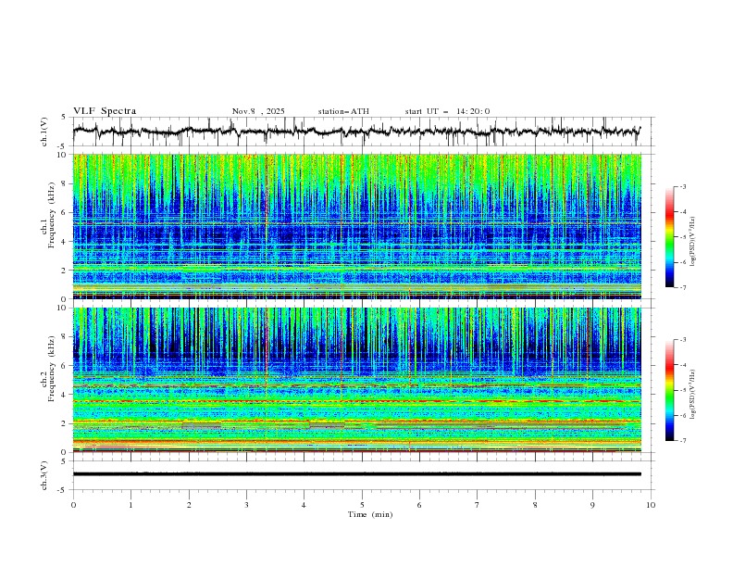Click the Nov.8, 2025 date label
Image resolution: width=733 pixels, height=567 pixels.
pyautogui.click(x=258, y=111)
